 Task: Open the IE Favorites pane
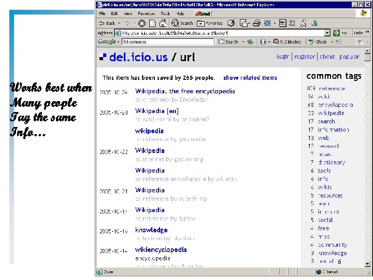210,23
